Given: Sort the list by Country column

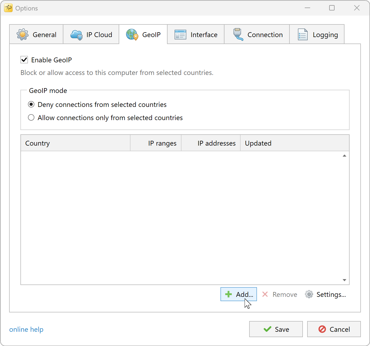Looking at the screenshot, I should [x=75, y=143].
